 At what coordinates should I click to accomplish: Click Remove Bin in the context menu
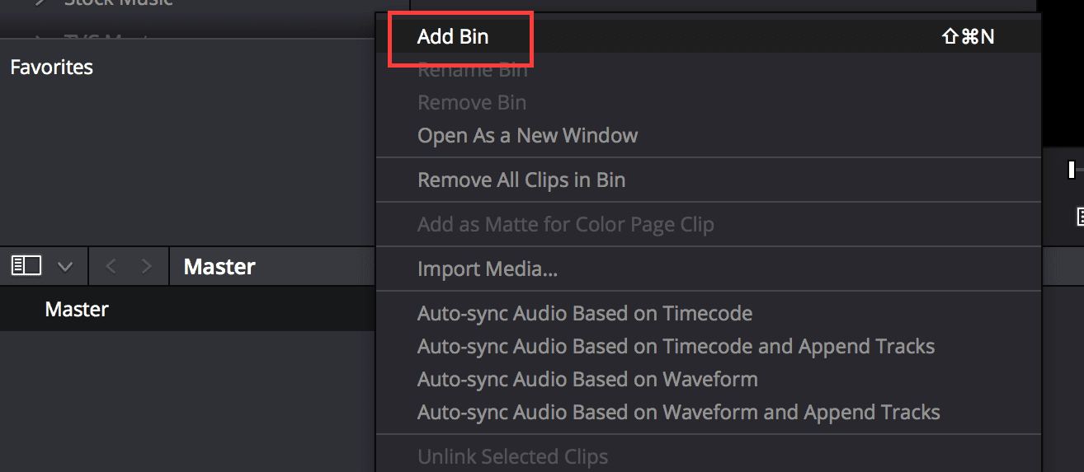472,103
